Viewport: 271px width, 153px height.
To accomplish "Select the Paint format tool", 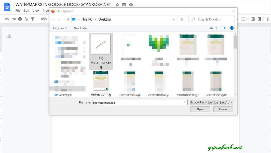I will [32, 19].
